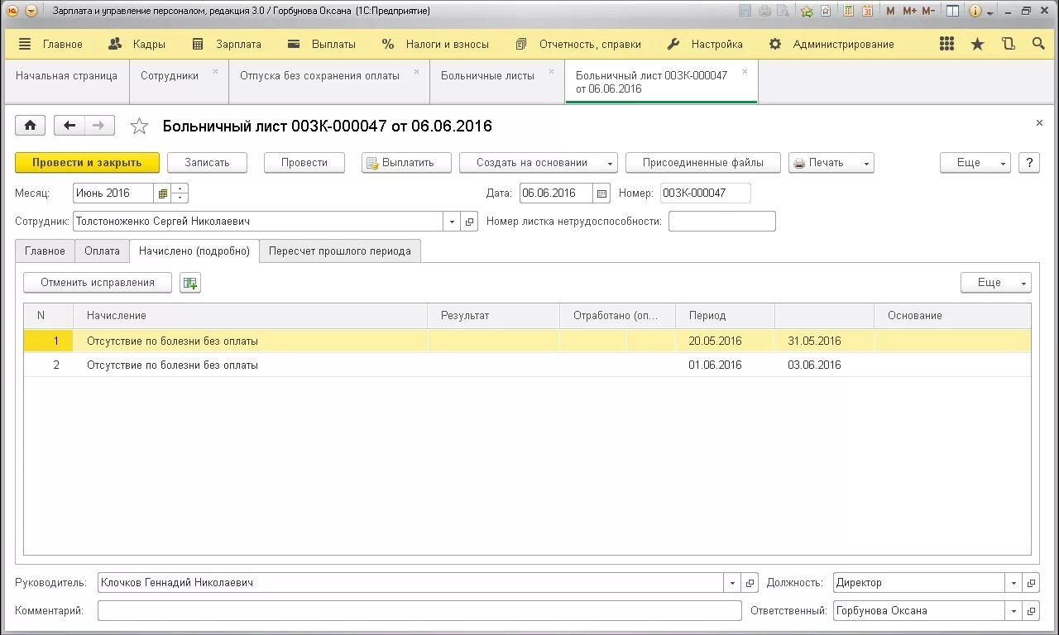This screenshot has height=635, width=1059.
Task: Open Присоединенные файлы
Action: click(703, 163)
